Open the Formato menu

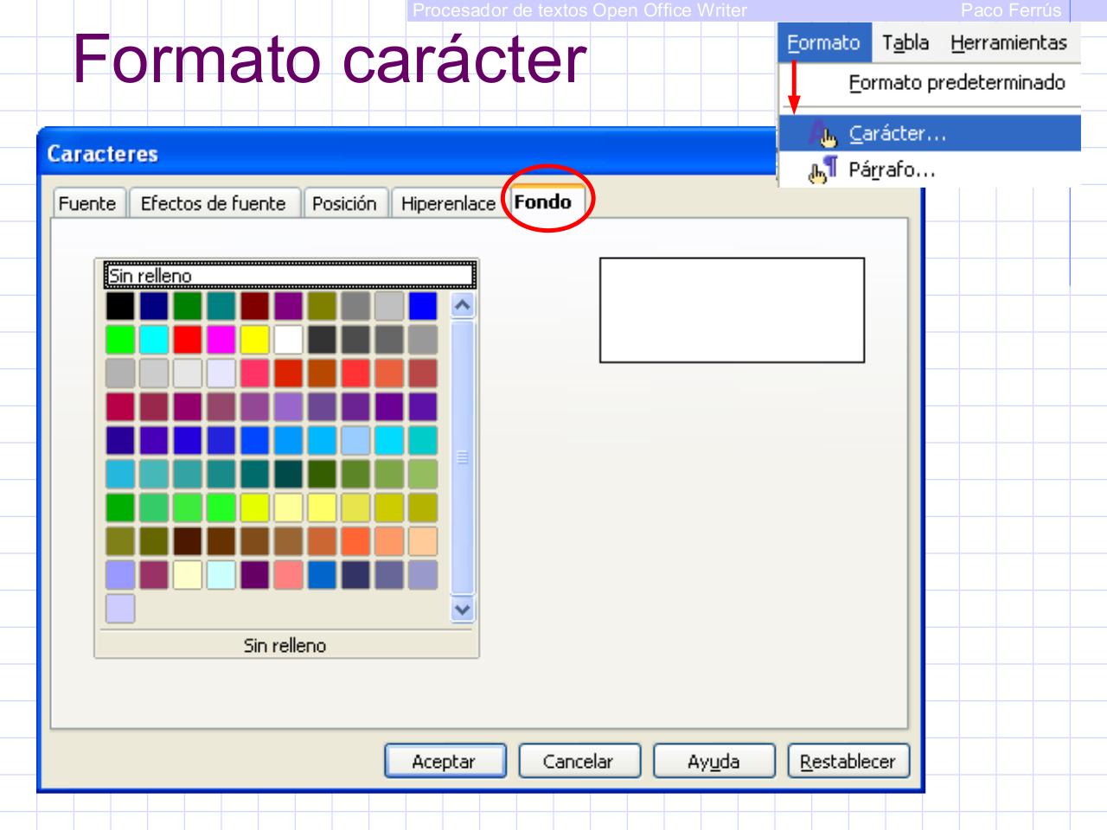pos(824,42)
